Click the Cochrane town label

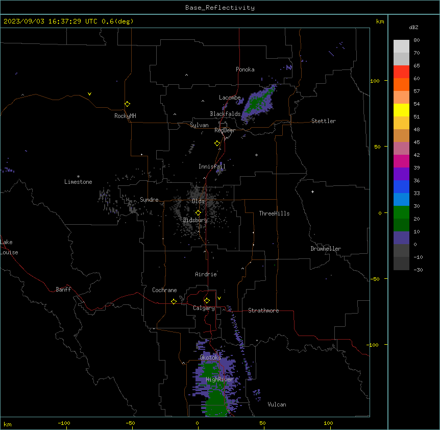click(164, 290)
